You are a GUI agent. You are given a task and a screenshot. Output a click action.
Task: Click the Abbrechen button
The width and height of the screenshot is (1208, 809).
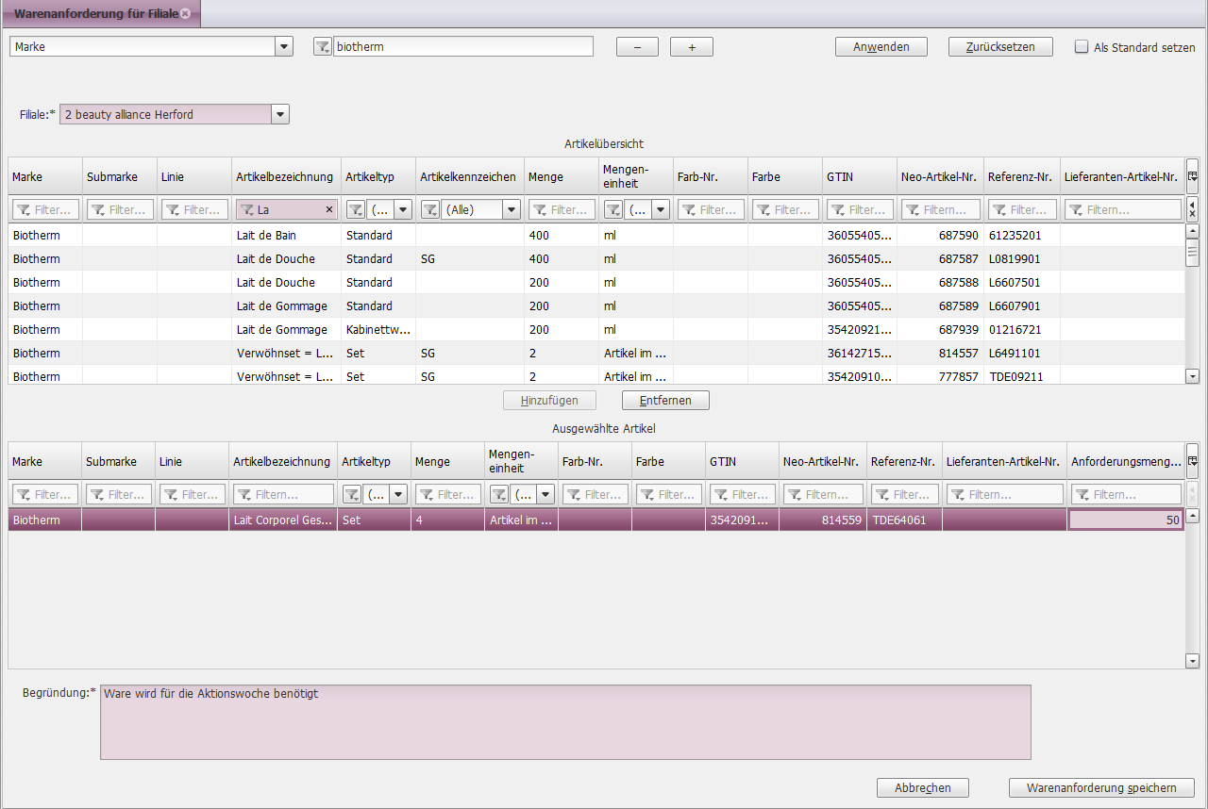[923, 788]
